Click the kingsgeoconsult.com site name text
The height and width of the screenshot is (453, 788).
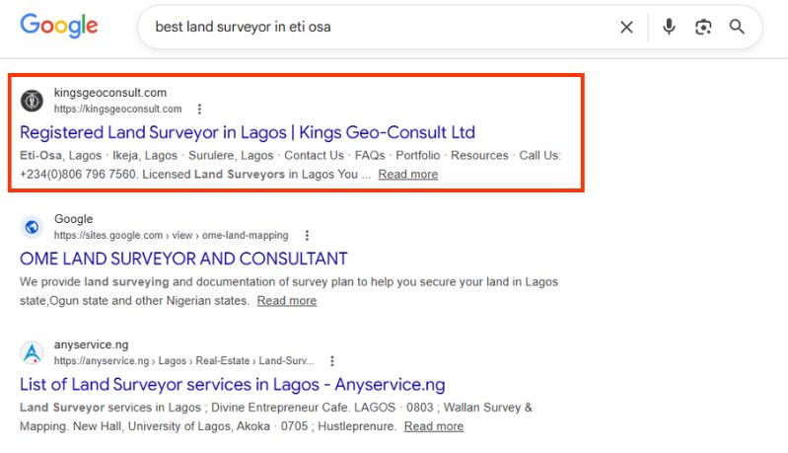pyautogui.click(x=110, y=93)
